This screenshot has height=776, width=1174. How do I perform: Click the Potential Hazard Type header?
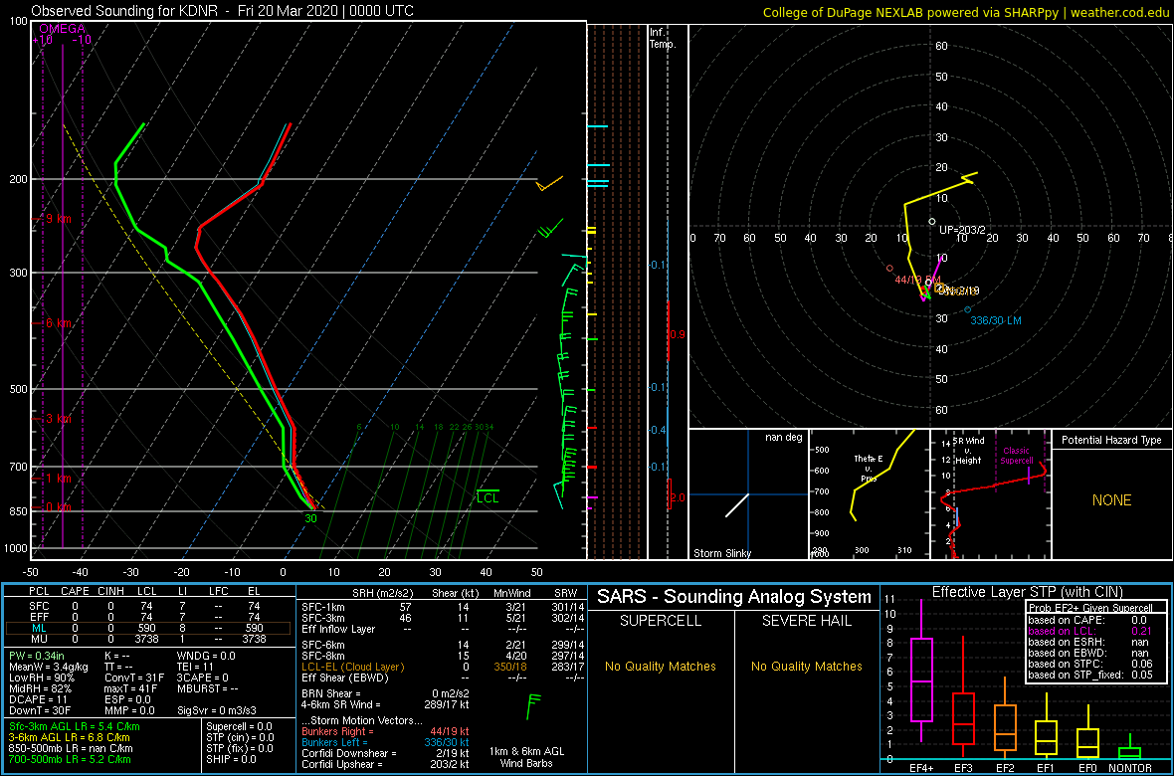pyautogui.click(x=1111, y=441)
